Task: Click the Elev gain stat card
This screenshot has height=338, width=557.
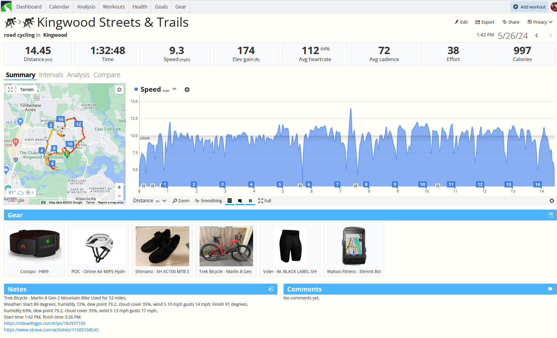Action: click(x=246, y=54)
